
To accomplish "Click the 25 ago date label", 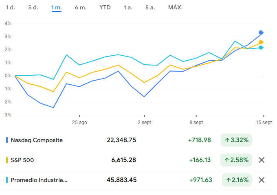I will coord(79,123).
